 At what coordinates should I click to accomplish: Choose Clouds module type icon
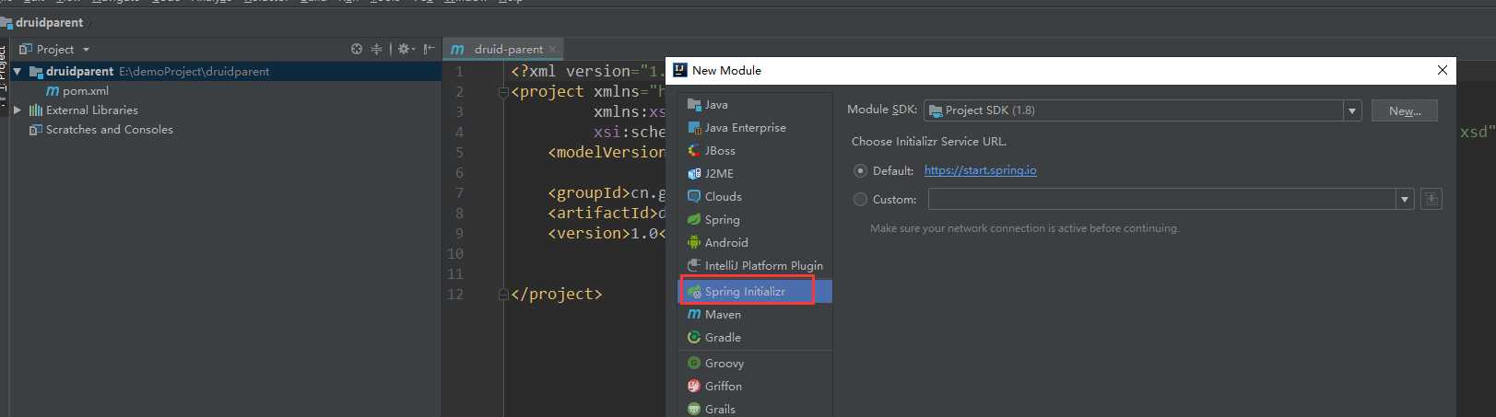(694, 197)
